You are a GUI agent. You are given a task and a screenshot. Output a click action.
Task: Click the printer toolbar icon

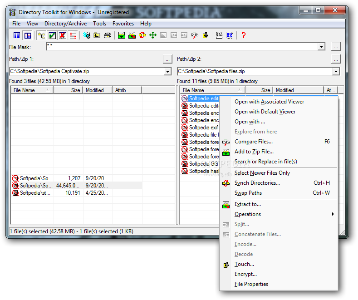[x=108, y=35]
